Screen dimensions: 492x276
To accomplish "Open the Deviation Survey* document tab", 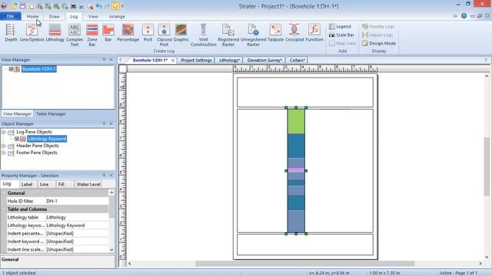I will pyautogui.click(x=264, y=60).
